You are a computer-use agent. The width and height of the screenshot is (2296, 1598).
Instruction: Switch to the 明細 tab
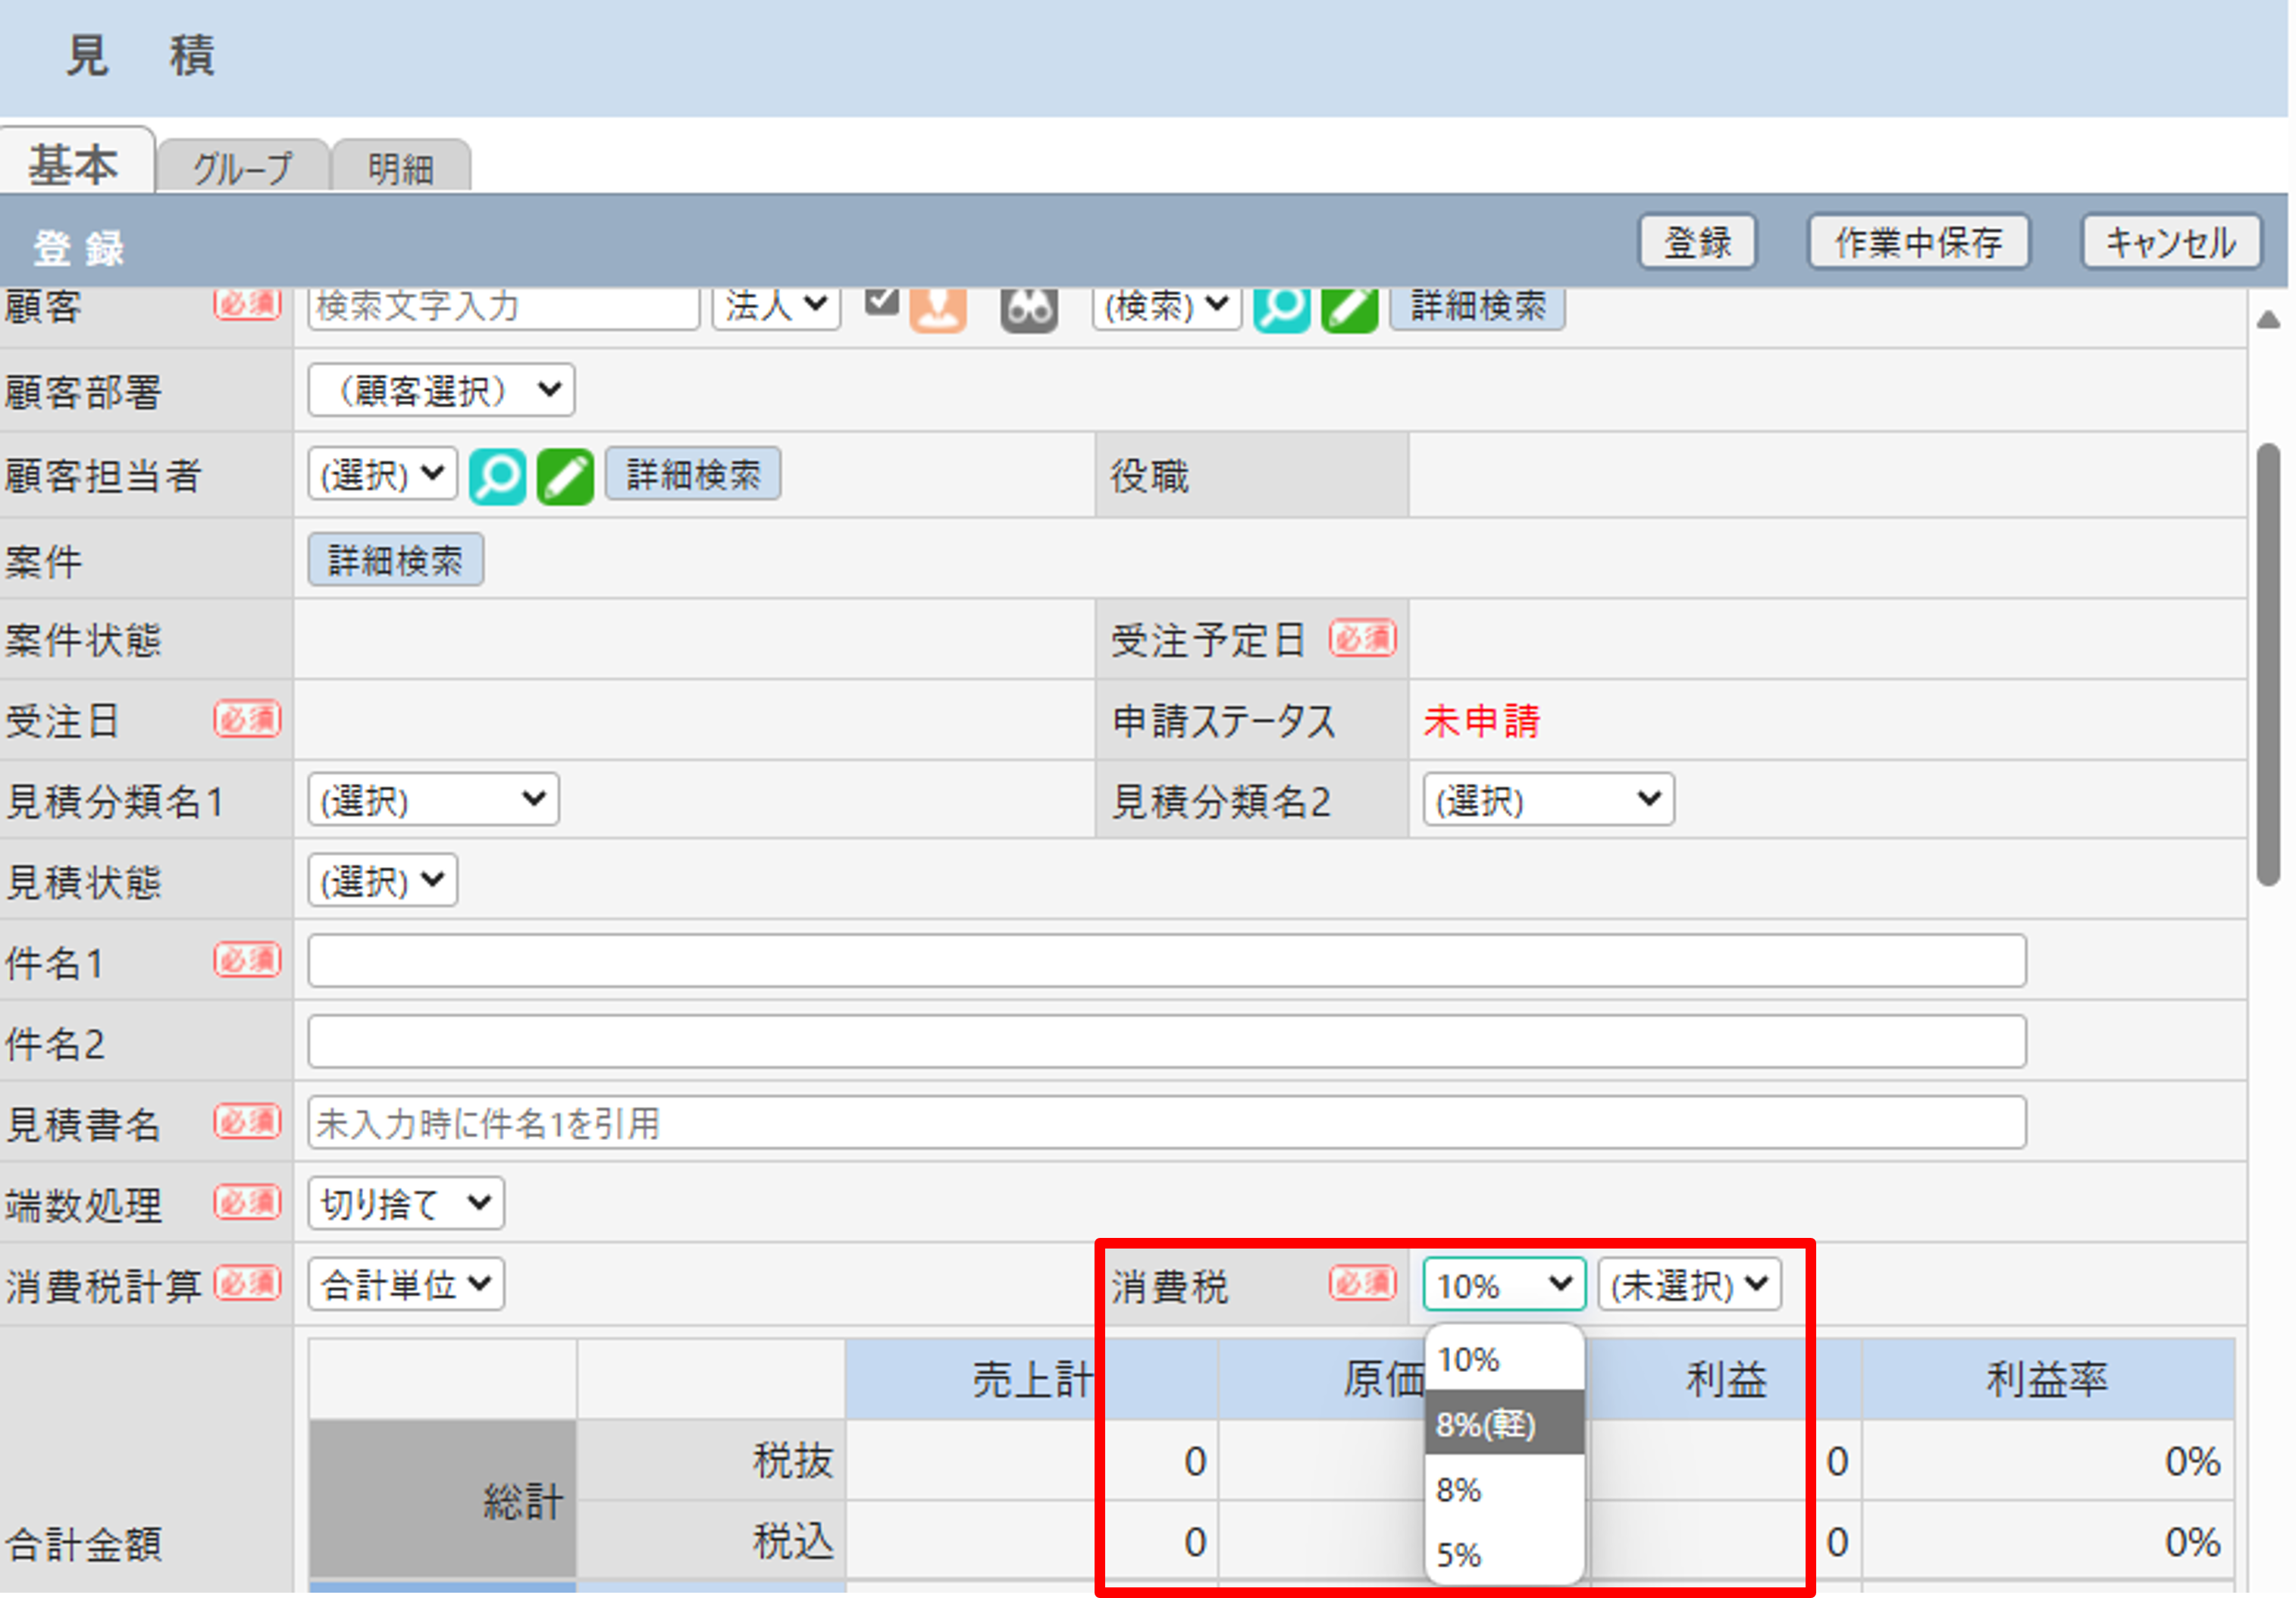[x=400, y=167]
